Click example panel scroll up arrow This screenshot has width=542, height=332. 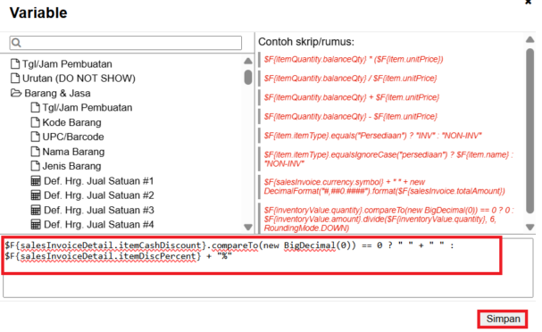coord(529,40)
